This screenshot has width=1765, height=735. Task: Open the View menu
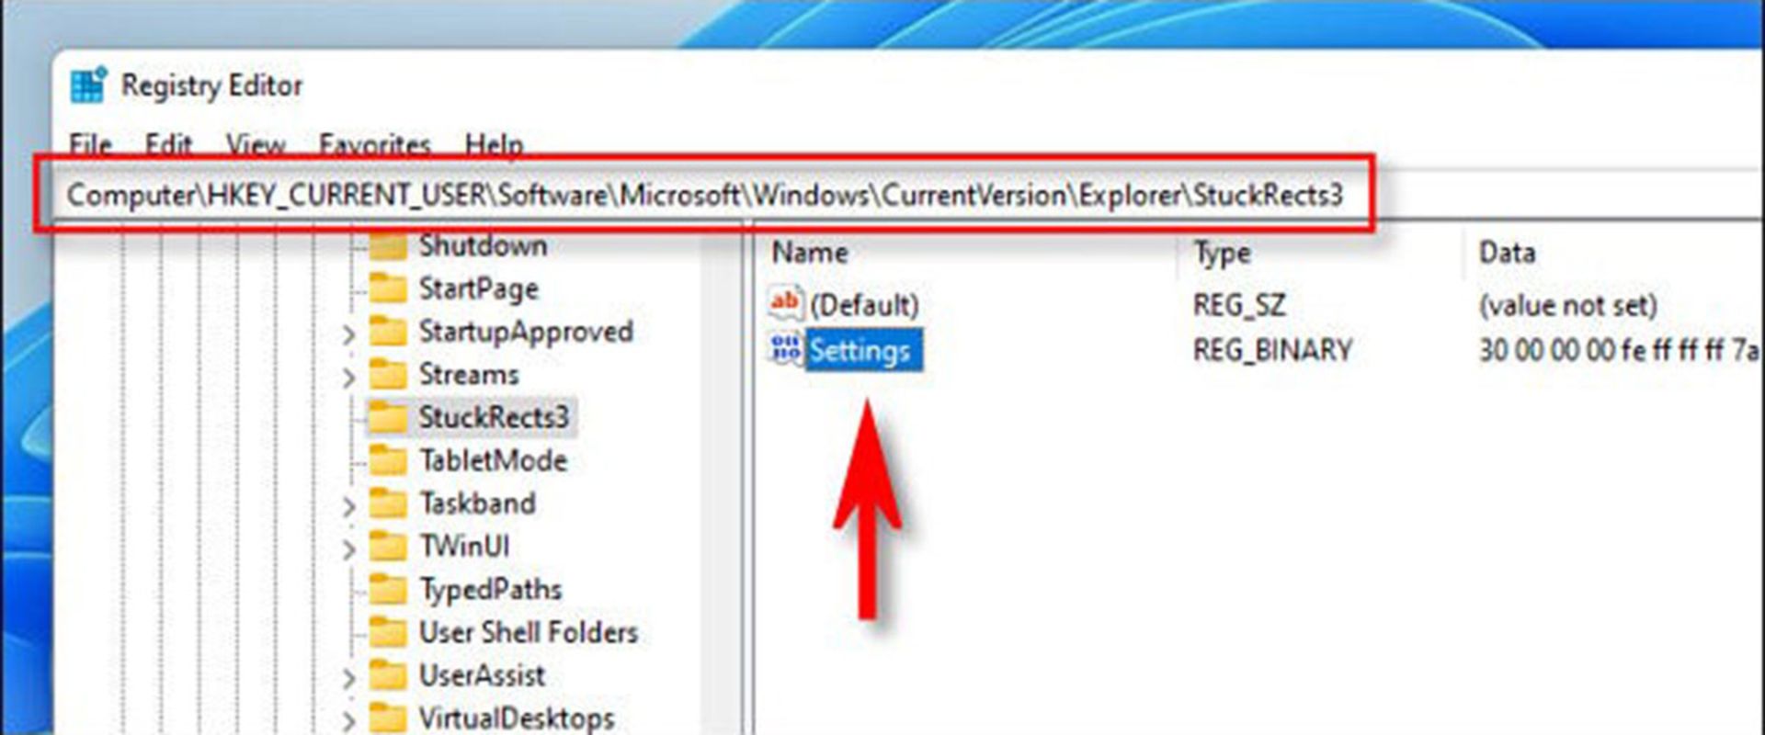pyautogui.click(x=256, y=144)
